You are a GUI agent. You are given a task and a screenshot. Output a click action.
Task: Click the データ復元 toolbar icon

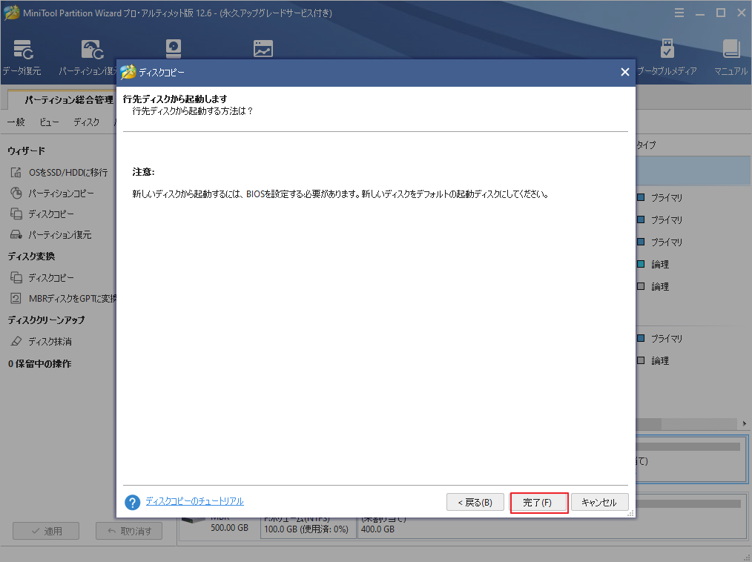(22, 50)
